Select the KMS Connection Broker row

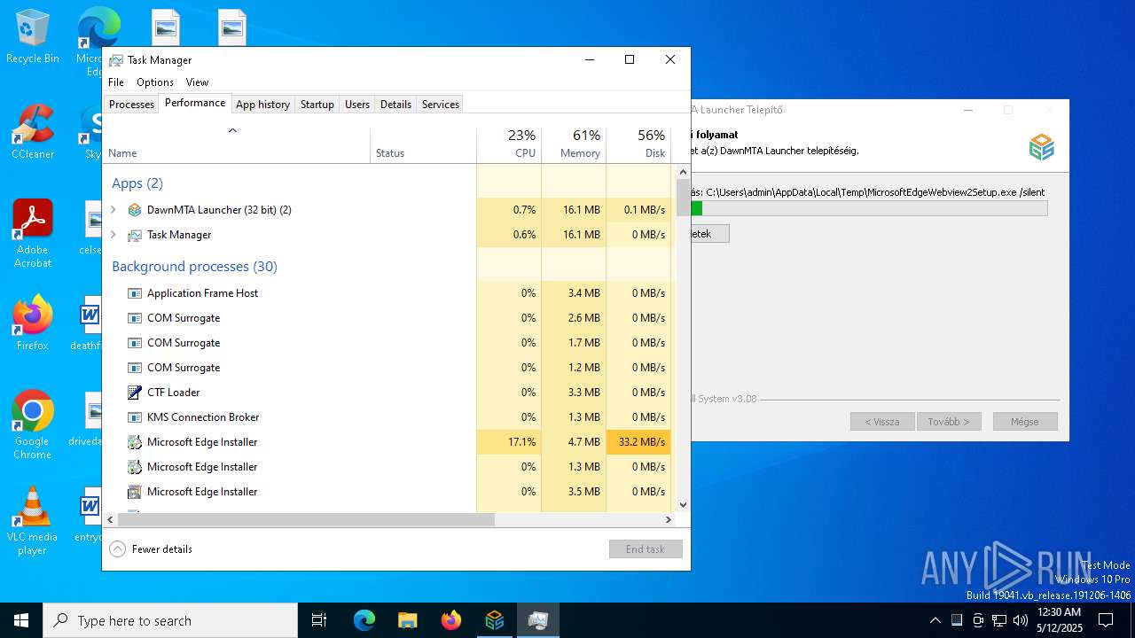(x=387, y=417)
